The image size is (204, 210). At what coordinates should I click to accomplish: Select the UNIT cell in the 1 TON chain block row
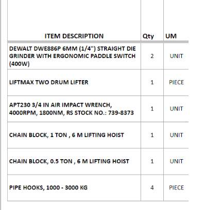176,135
